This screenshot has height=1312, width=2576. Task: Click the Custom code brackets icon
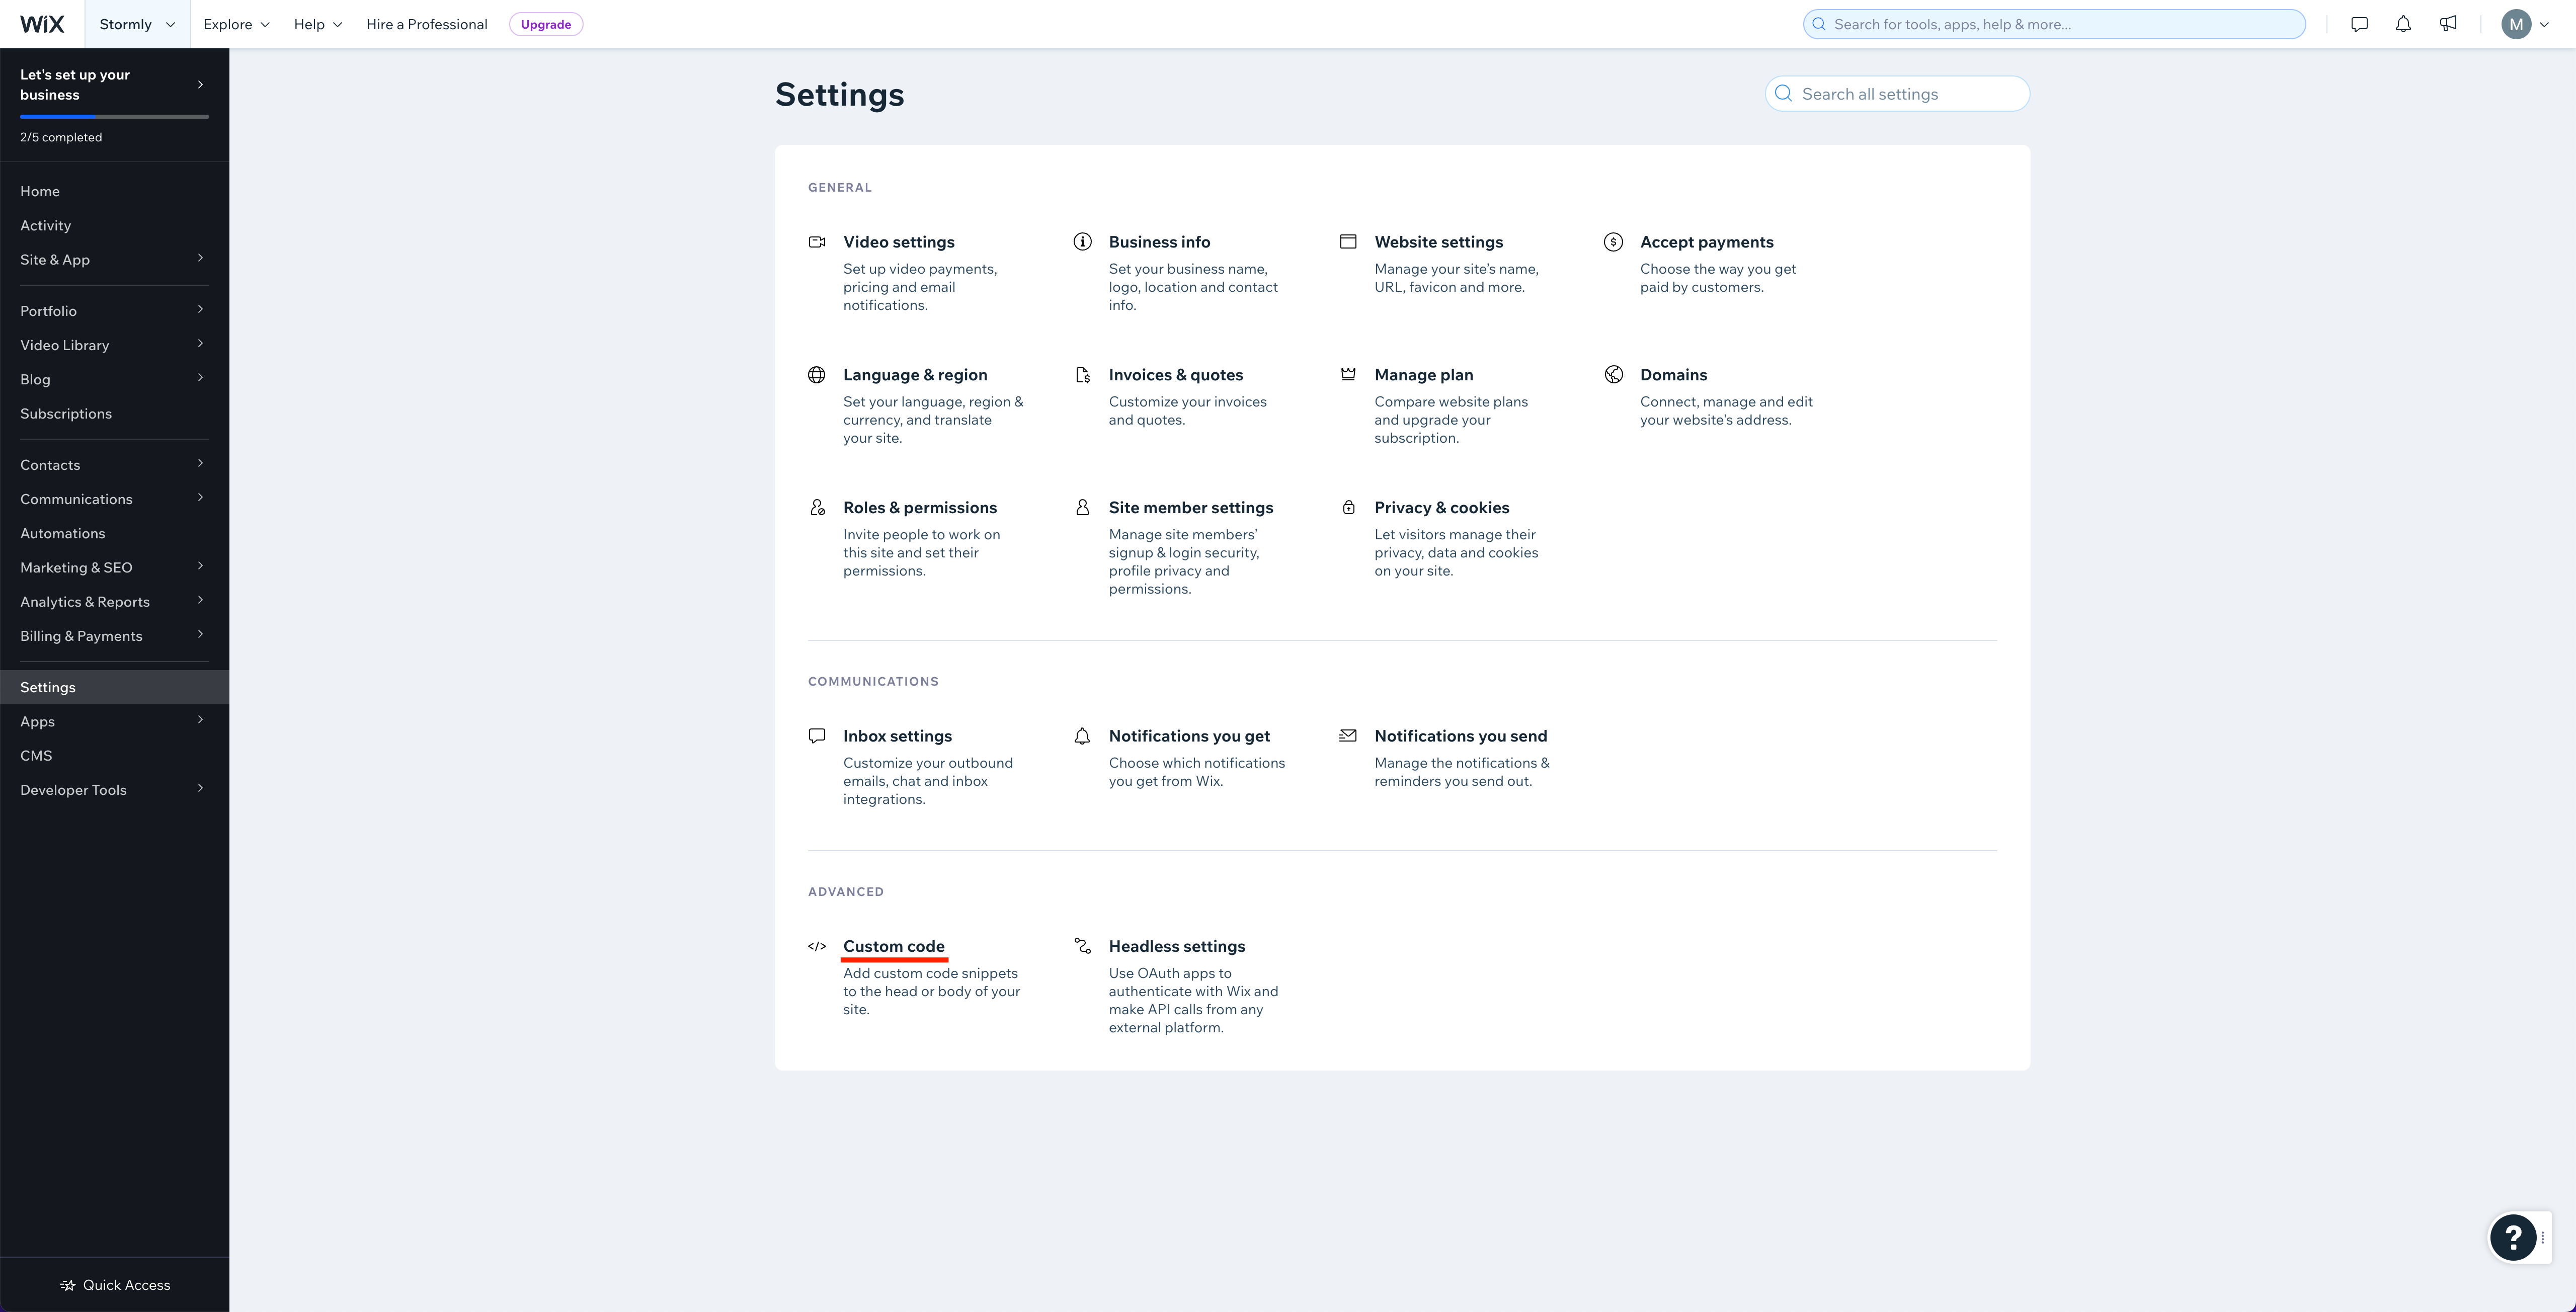(x=817, y=946)
